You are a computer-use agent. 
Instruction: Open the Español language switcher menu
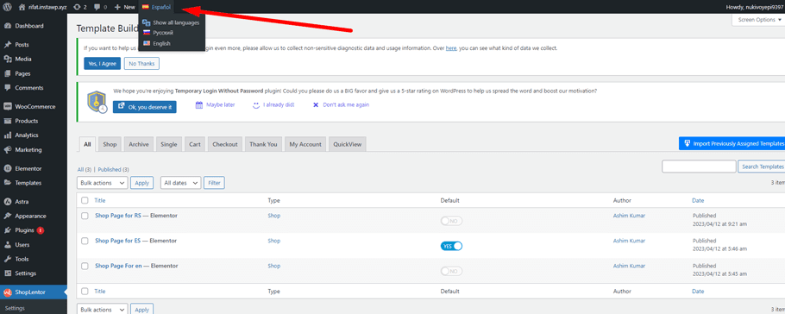pyautogui.click(x=157, y=7)
